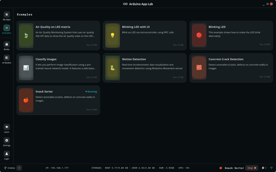Open the Blinking LED with UI example
This screenshot has width=276, height=172.
pyautogui.click(x=145, y=35)
